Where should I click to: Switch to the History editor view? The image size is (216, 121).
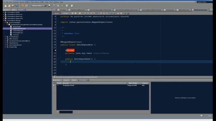pos(65,13)
